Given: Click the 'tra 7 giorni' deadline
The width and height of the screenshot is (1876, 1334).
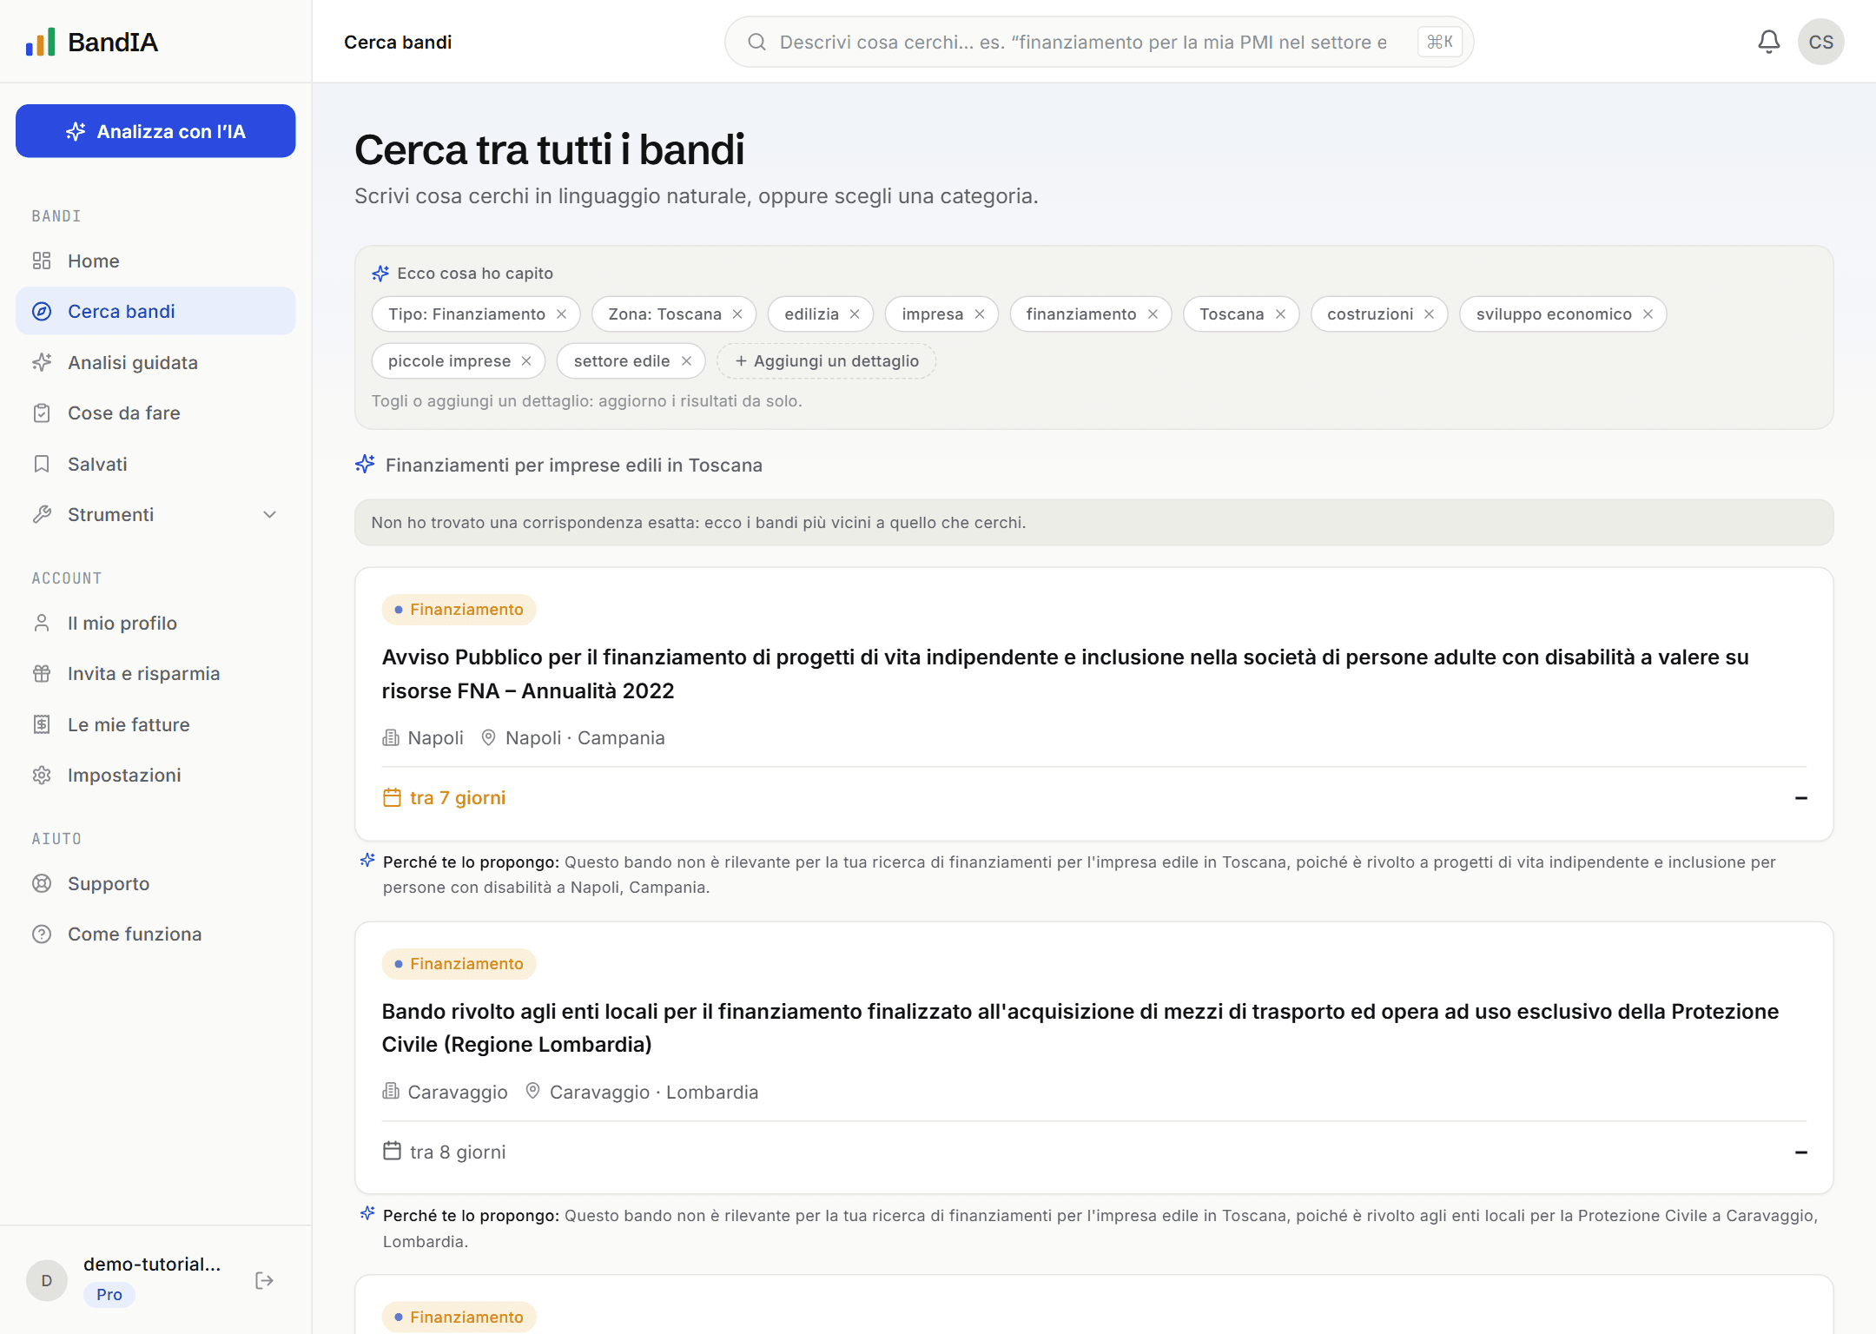Looking at the screenshot, I should [444, 797].
